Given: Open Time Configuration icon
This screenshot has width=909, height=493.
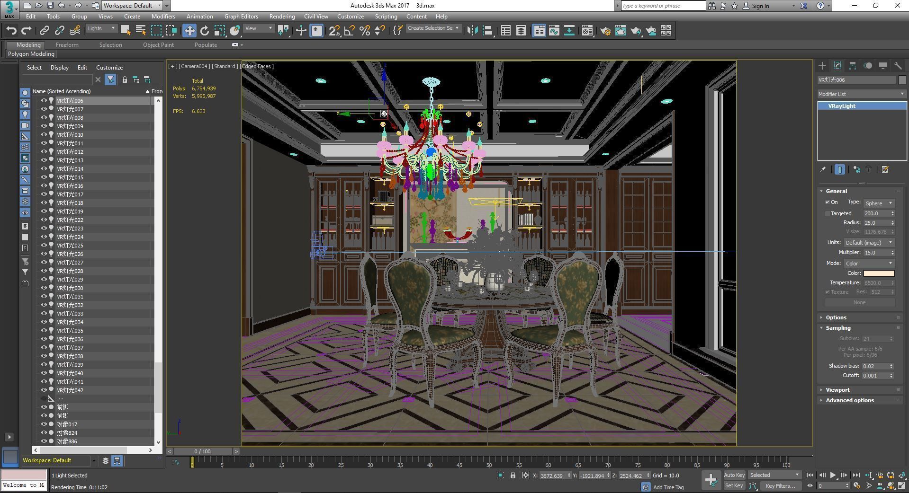Looking at the screenshot, I should tap(857, 485).
